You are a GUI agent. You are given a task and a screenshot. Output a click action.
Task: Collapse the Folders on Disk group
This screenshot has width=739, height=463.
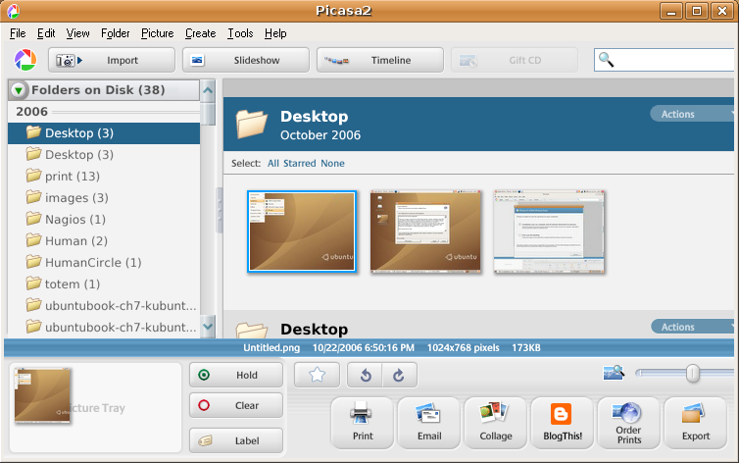coord(19,90)
